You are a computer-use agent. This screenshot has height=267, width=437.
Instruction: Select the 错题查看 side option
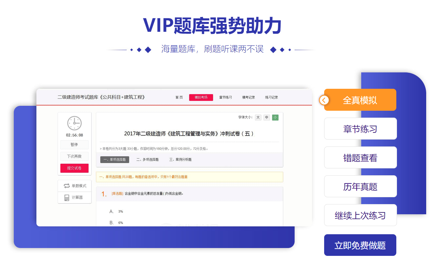click(360, 158)
